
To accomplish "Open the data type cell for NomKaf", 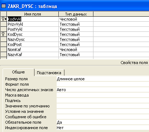I will (x=76, y=50).
